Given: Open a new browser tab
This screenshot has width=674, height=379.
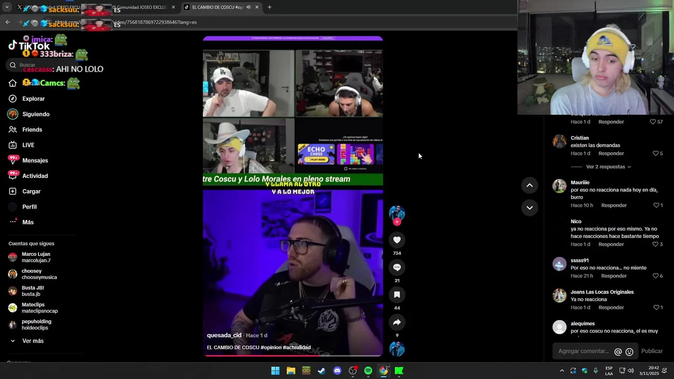Looking at the screenshot, I should (x=270, y=7).
